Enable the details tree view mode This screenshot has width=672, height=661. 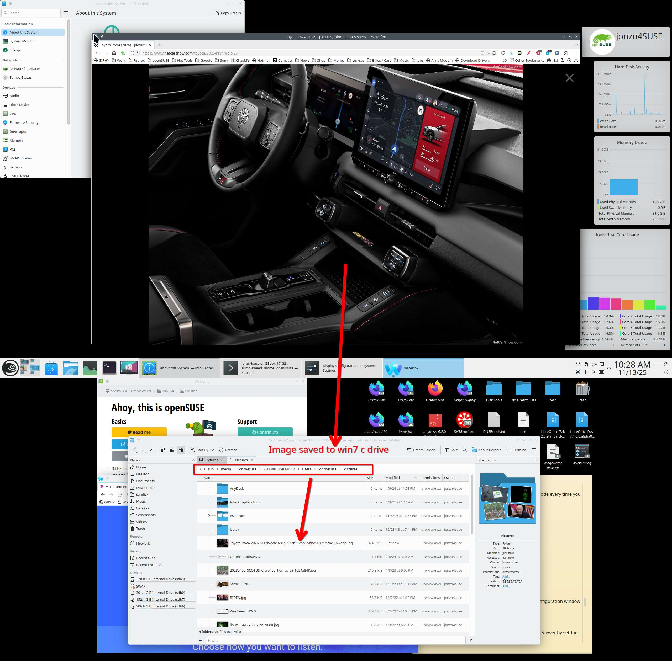181,450
